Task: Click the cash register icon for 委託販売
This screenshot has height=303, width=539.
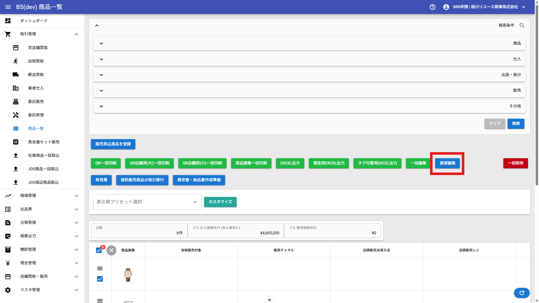Action: tap(16, 102)
